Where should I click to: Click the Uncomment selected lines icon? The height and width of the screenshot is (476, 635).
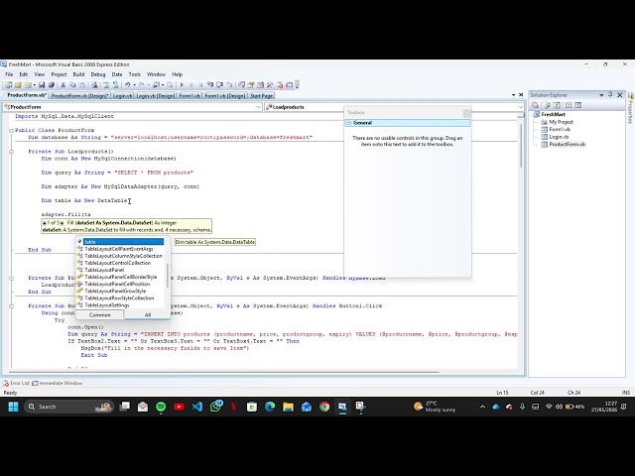tap(116, 85)
